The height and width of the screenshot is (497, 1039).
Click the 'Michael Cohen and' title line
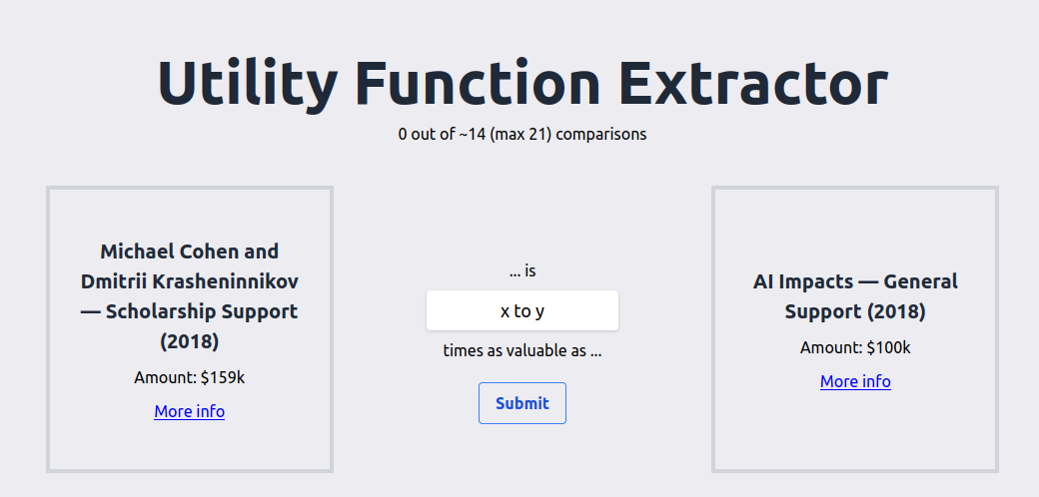(190, 251)
